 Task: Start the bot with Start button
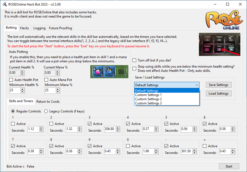pyautogui.click(x=229, y=166)
